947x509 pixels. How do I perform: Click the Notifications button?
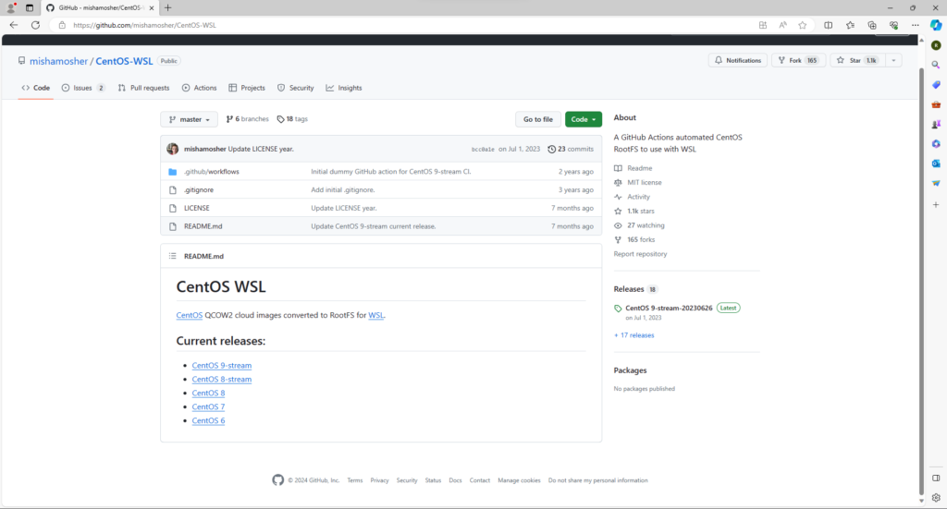(738, 60)
